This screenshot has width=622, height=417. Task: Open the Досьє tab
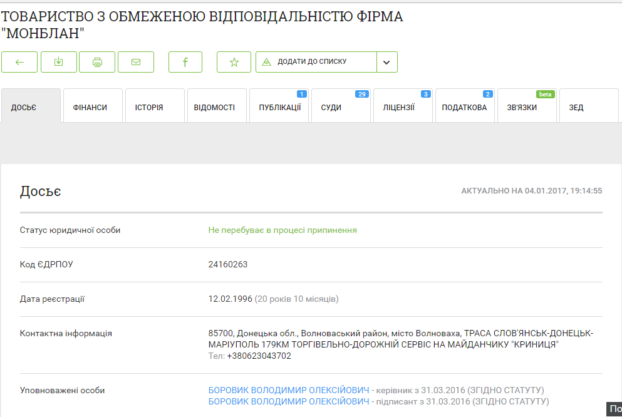(x=31, y=107)
